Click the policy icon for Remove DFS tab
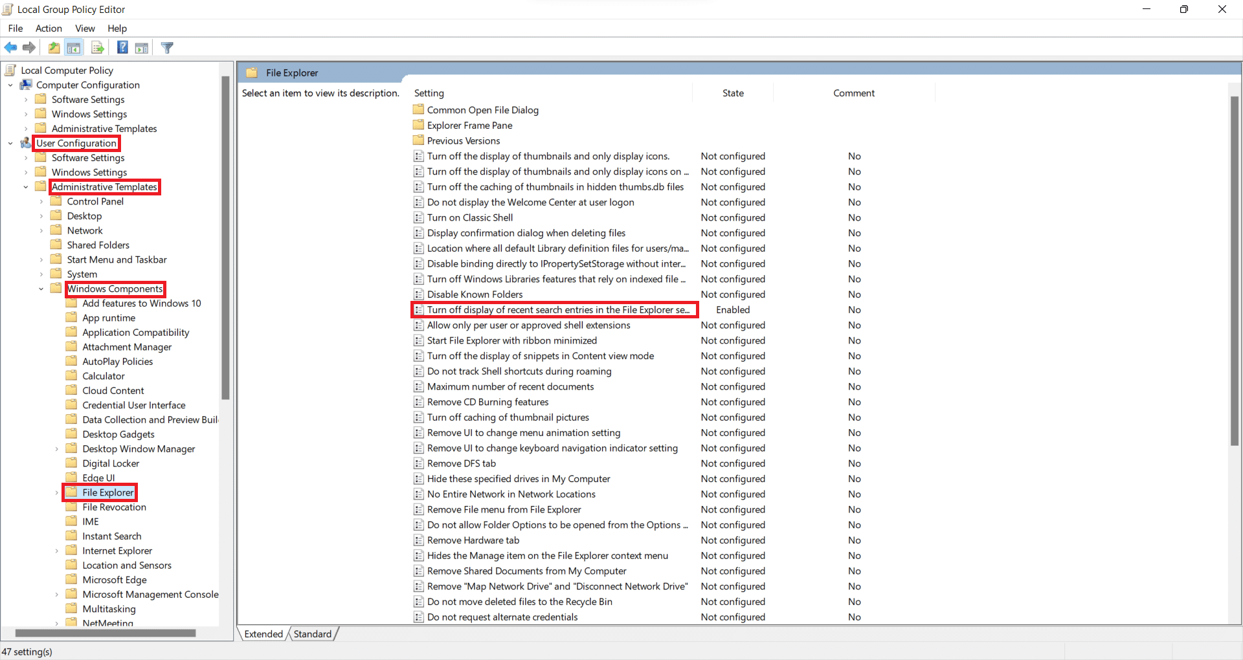 coord(419,463)
